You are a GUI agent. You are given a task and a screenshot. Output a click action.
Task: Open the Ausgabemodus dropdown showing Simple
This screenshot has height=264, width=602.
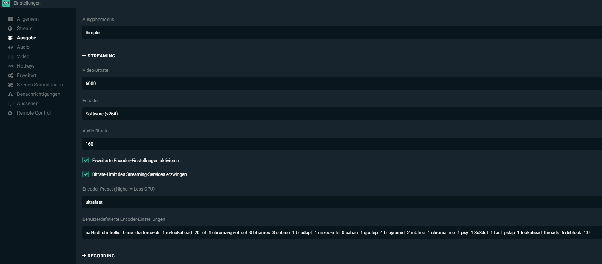click(x=342, y=32)
